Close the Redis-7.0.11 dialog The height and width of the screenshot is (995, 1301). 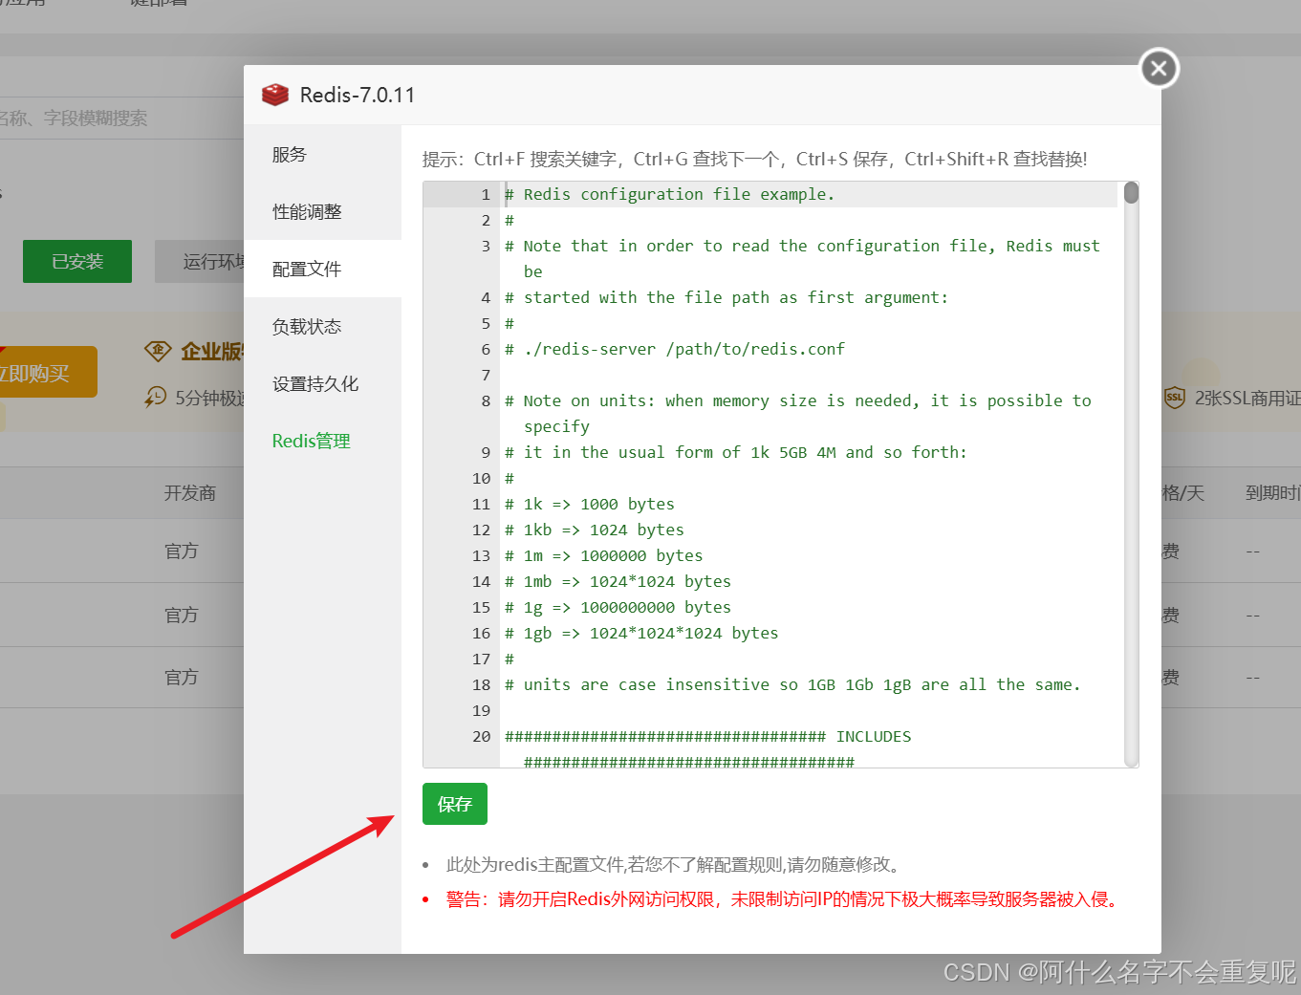click(1159, 68)
